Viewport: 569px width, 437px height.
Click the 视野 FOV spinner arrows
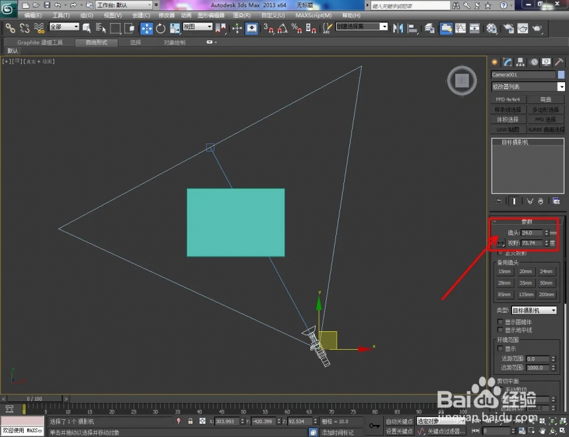[x=546, y=243]
